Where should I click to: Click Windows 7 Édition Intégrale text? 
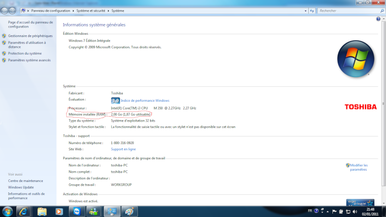[89, 41]
